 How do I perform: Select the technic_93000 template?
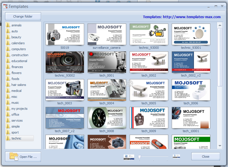(149, 34)
